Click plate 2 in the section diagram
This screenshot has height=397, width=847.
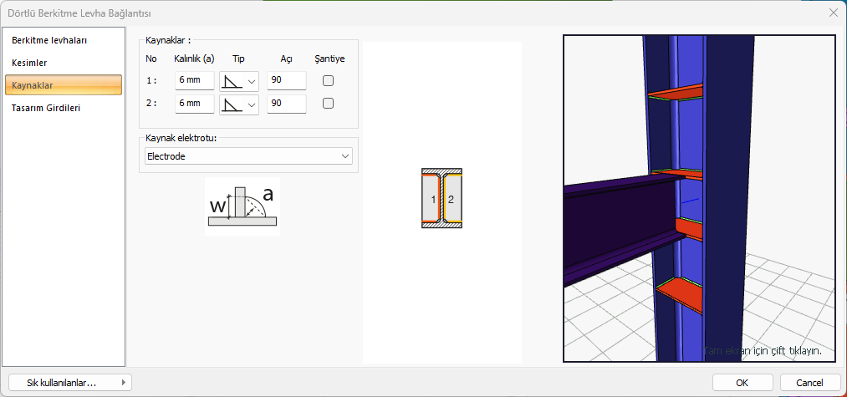(452, 199)
